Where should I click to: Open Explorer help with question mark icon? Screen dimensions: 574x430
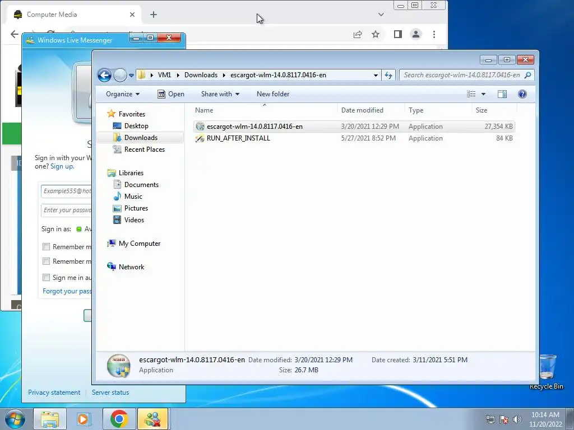(522, 94)
